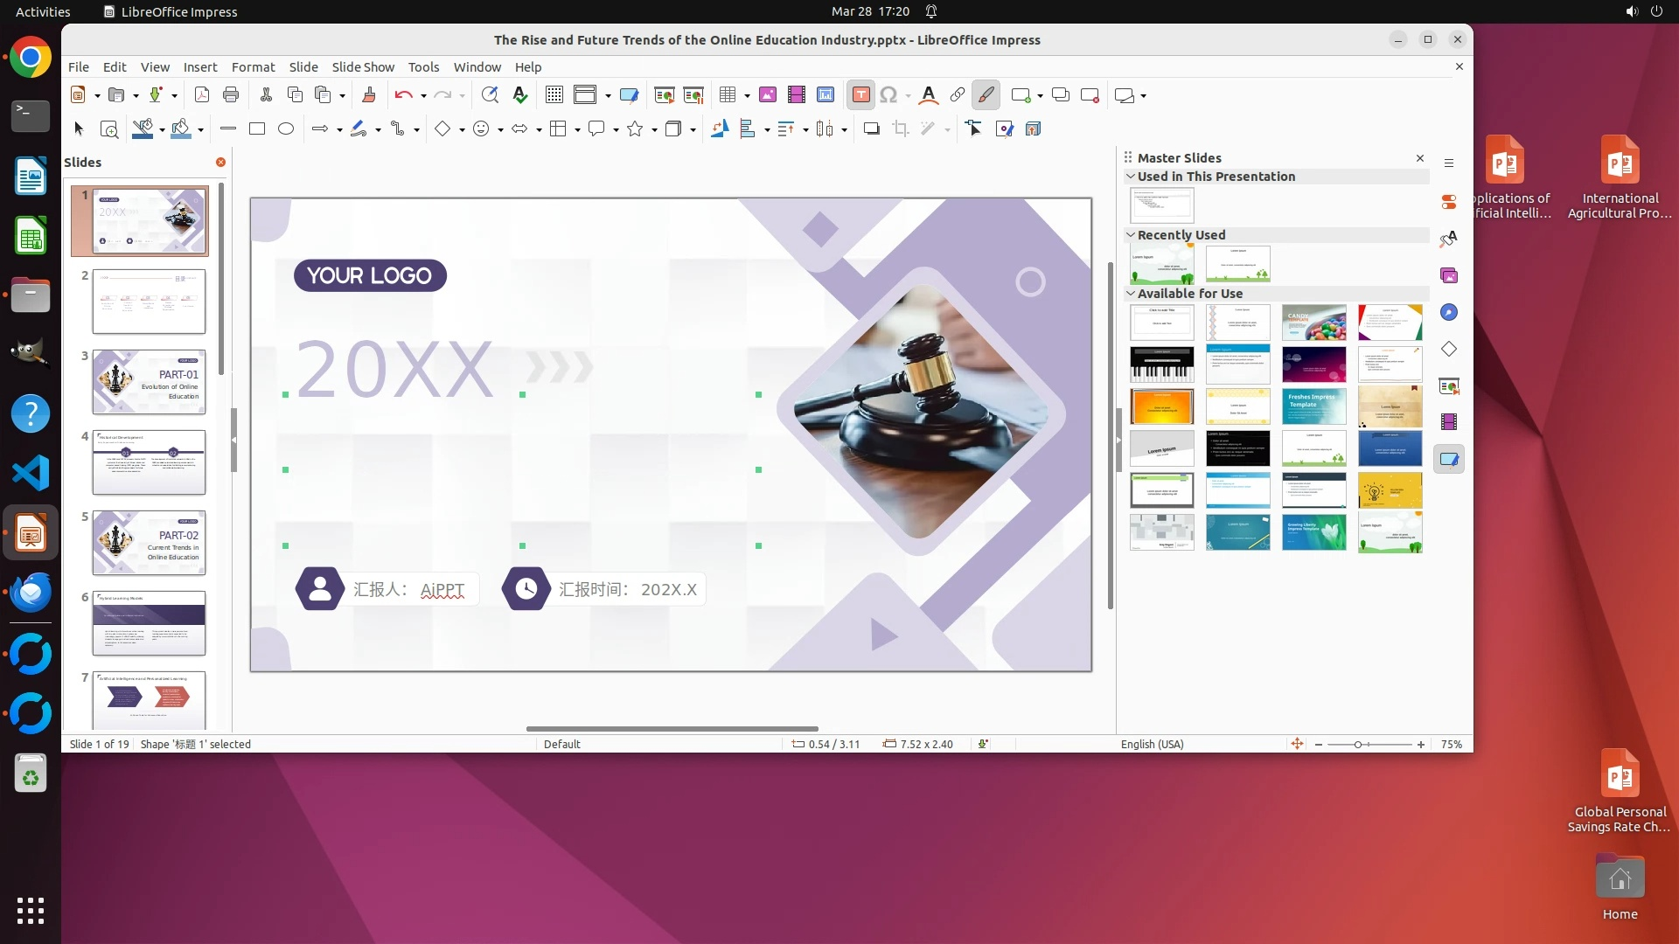Click the Display Grid icon
Viewport: 1679px width, 944px height.
click(x=554, y=95)
